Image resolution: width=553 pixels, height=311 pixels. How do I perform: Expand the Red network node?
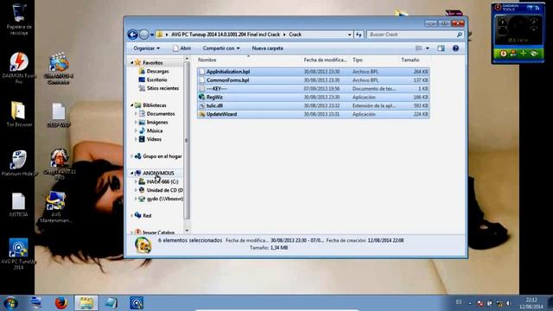[x=132, y=215]
